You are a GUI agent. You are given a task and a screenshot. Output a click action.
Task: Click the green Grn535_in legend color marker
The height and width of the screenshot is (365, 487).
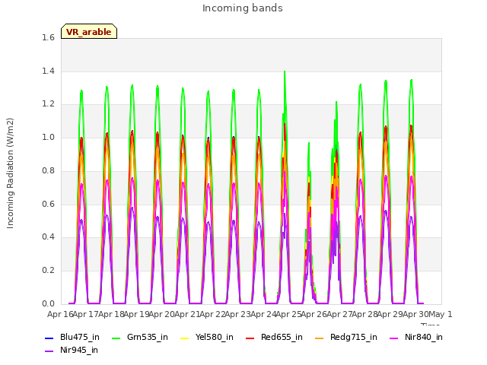click(x=116, y=338)
